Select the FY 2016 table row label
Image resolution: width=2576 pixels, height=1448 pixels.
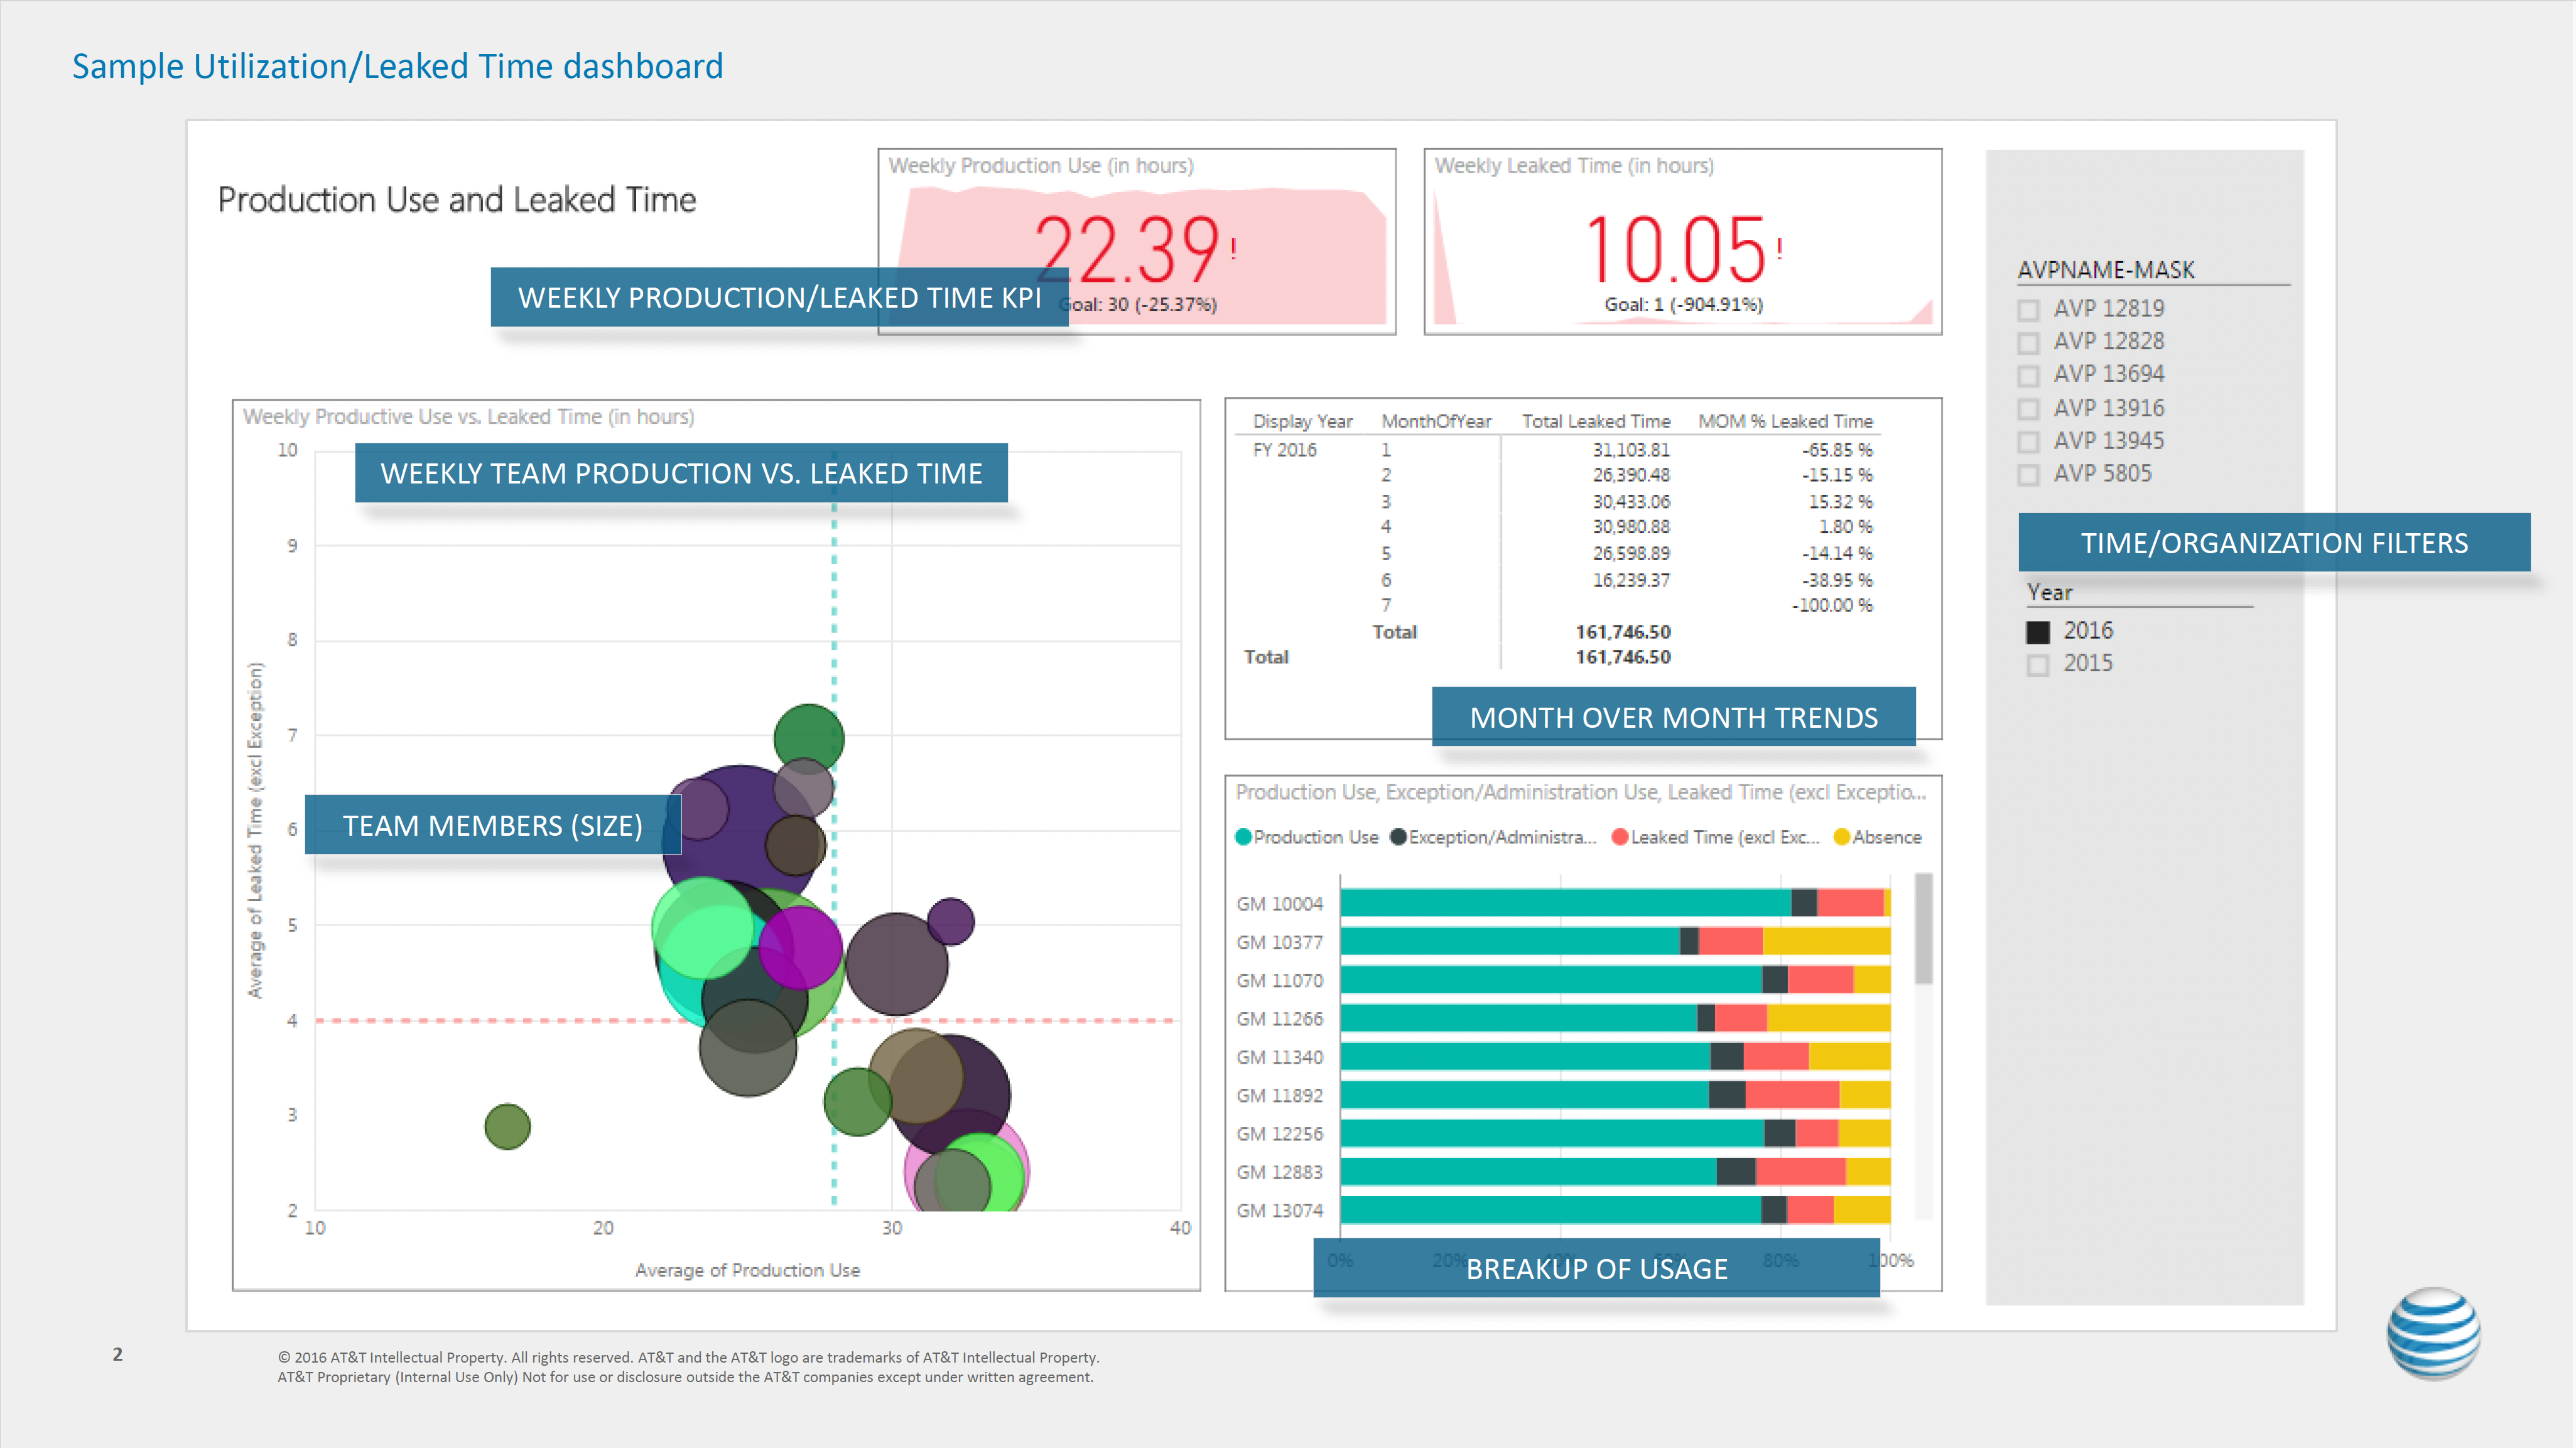(x=1284, y=450)
